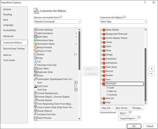Screen dimensions: 158x129
Task: Move selected tab up with arrow button
Action: 152,69
